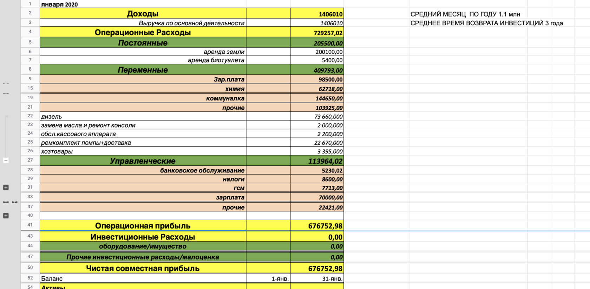Click the value 409793,00
The image size is (590, 289).
click(x=317, y=70)
